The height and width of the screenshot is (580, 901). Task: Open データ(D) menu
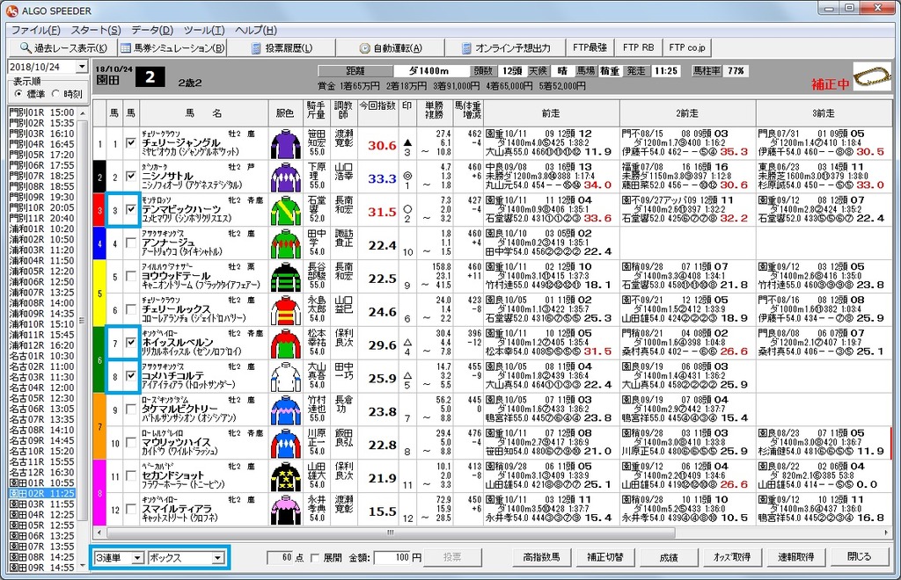click(152, 31)
